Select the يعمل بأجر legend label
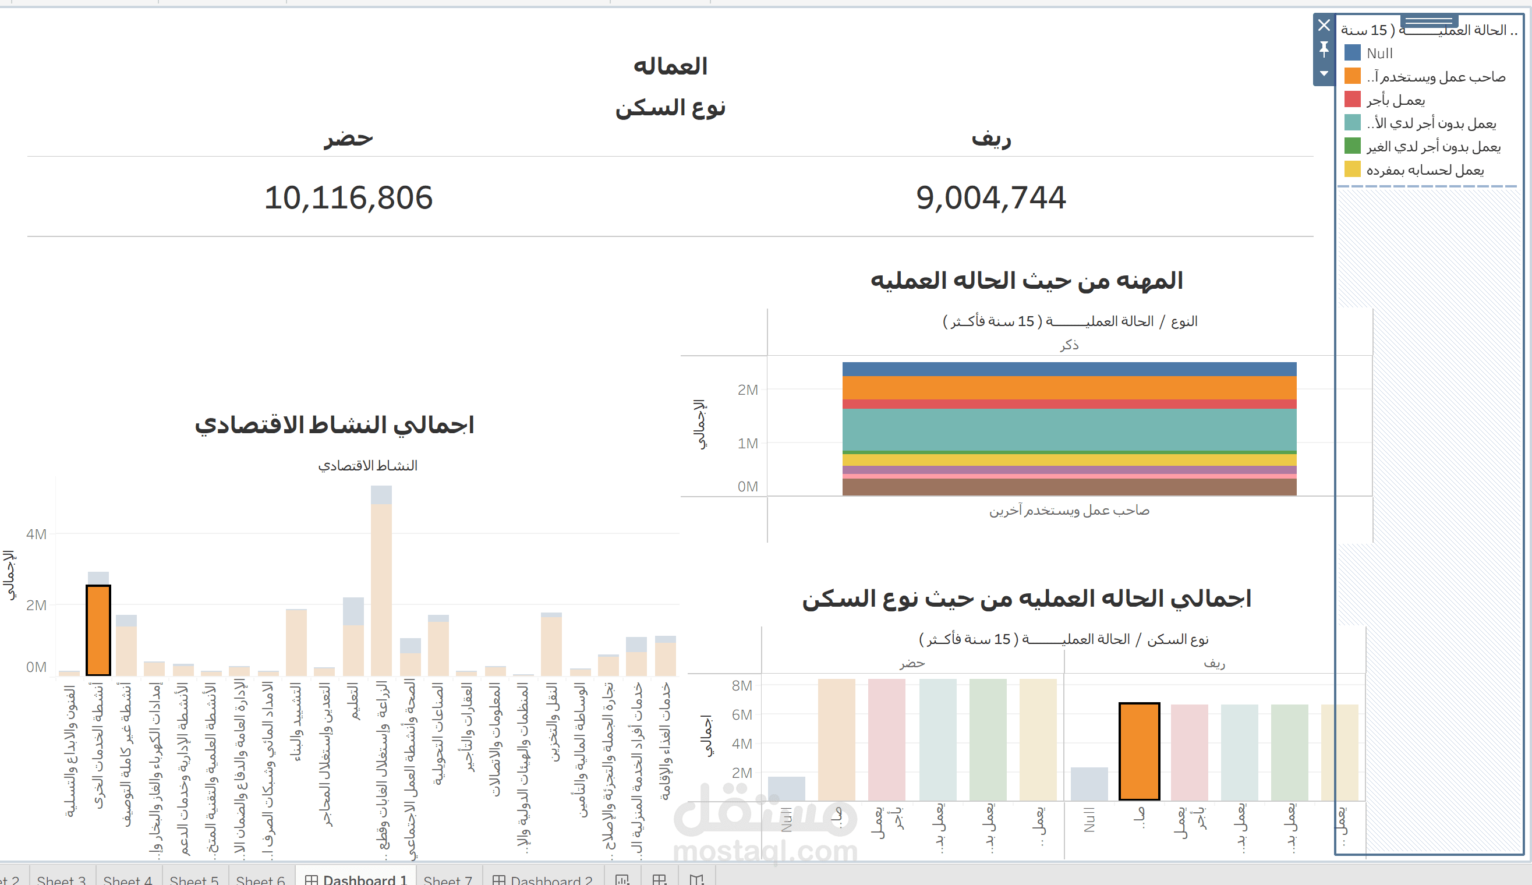 [1396, 100]
